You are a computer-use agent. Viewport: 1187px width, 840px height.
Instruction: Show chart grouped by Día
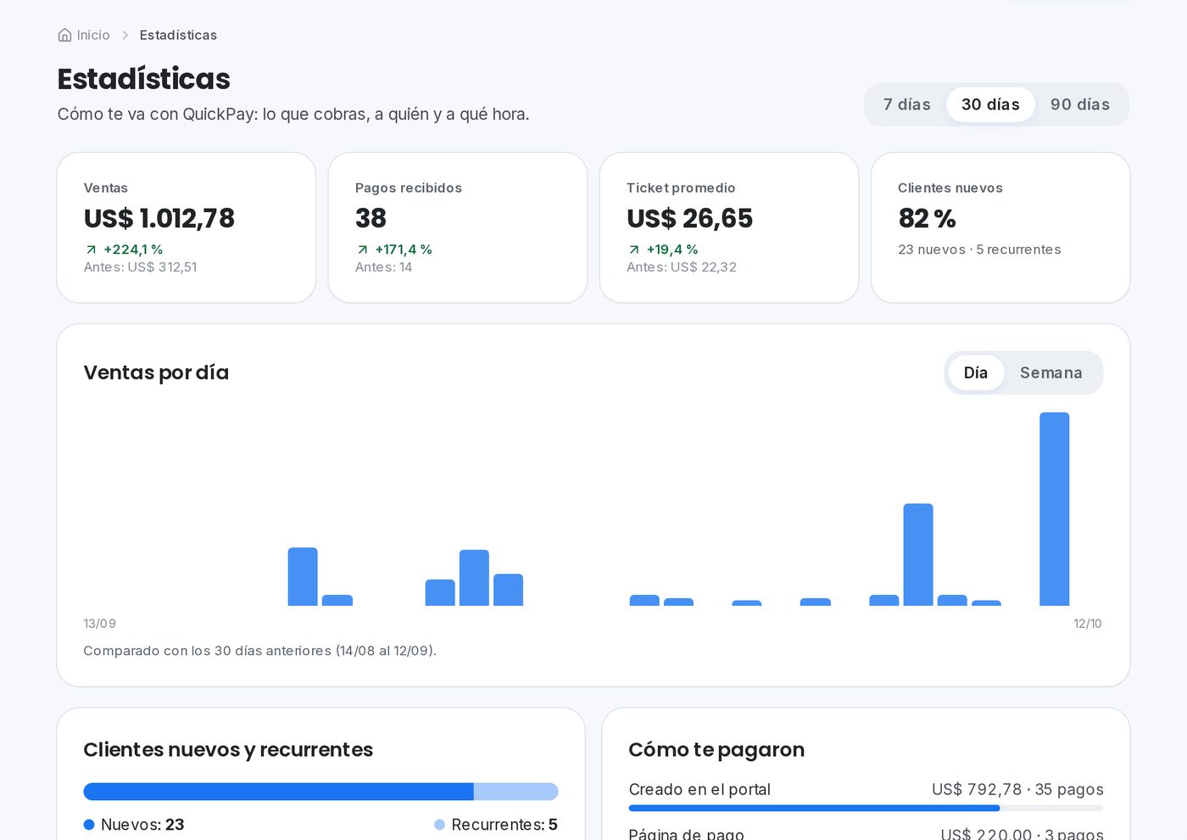tap(976, 372)
